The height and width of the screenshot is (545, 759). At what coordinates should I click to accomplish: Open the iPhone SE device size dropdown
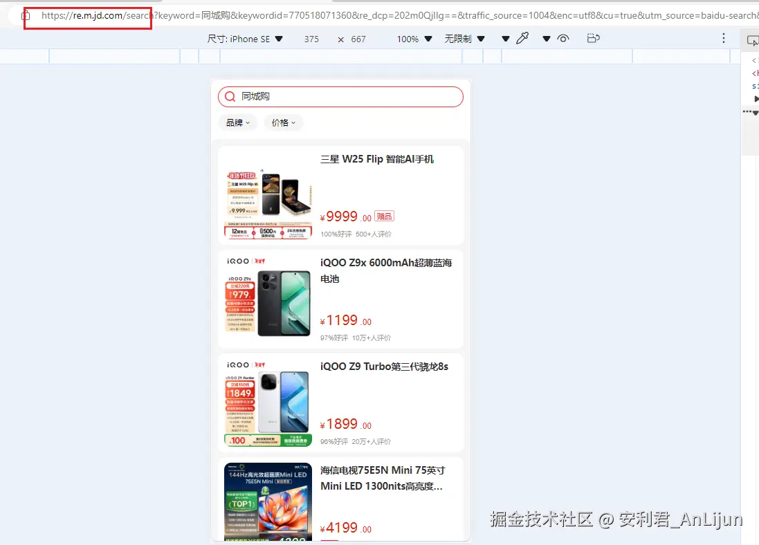[245, 39]
